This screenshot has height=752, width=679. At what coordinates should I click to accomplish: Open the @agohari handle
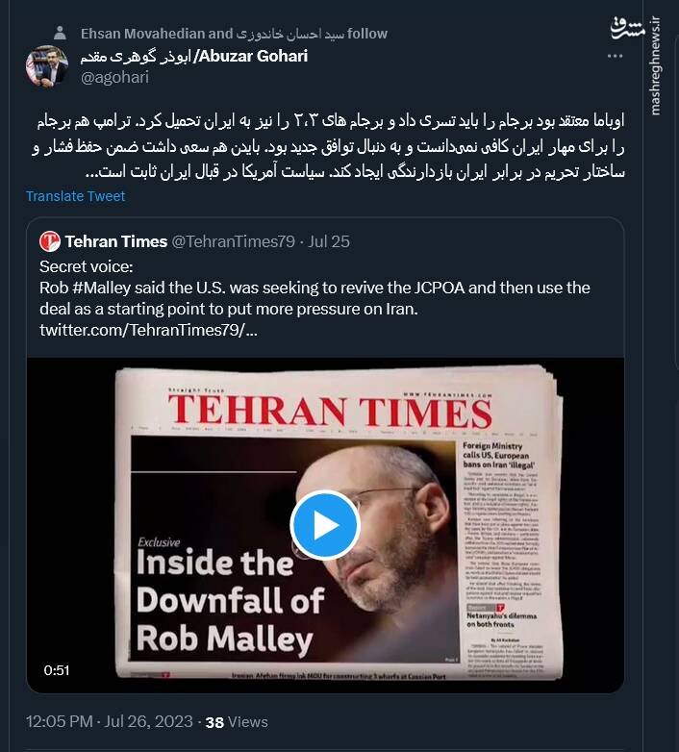click(x=114, y=77)
